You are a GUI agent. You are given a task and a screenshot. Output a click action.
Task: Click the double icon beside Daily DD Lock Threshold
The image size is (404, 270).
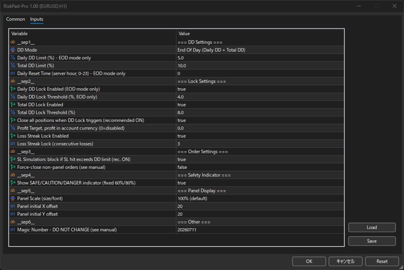pos(13,97)
